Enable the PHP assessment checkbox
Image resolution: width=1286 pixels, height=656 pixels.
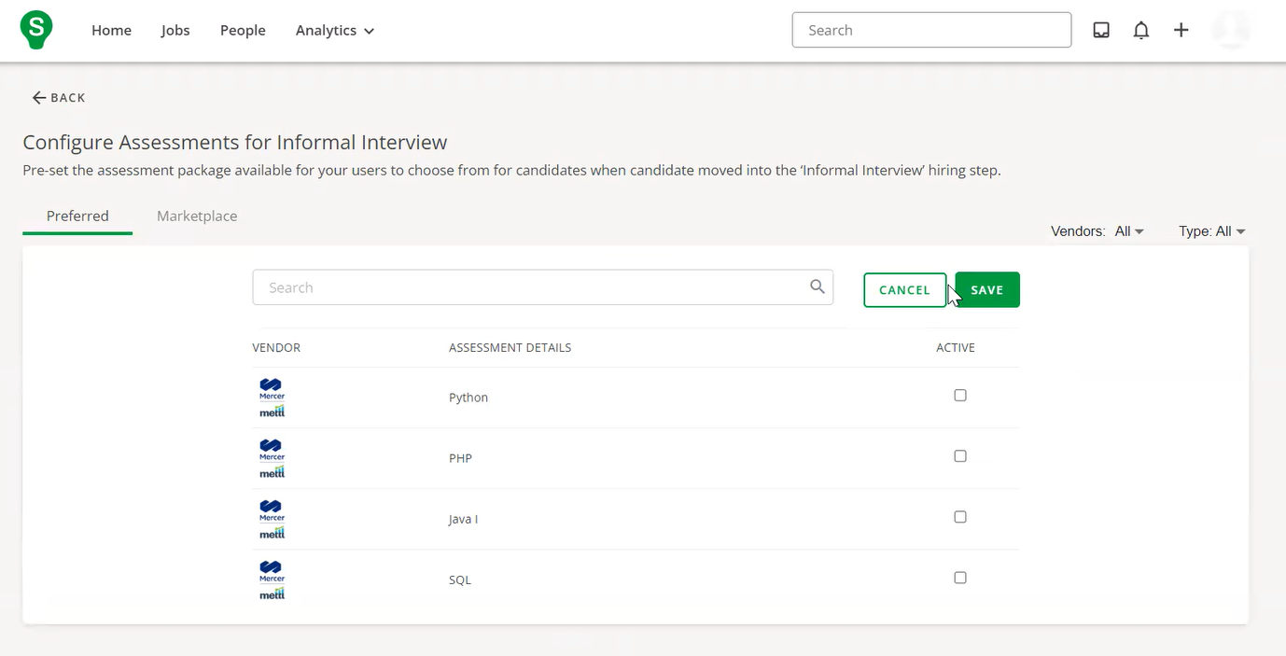coord(960,456)
